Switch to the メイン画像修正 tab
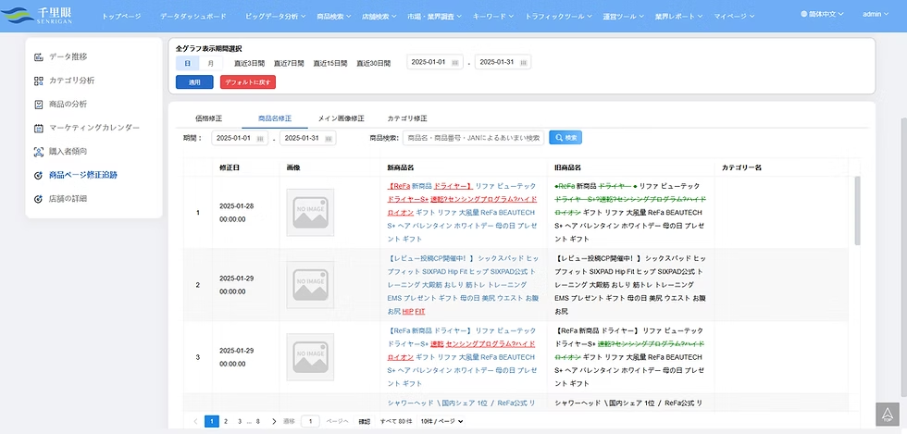The height and width of the screenshot is (434, 907). (342, 118)
